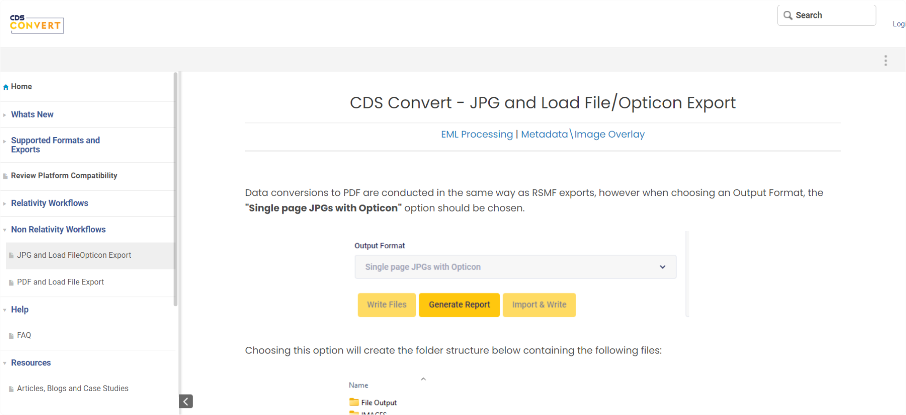The width and height of the screenshot is (906, 415).
Task: Collapse the Resources section arrow
Action: pos(5,363)
